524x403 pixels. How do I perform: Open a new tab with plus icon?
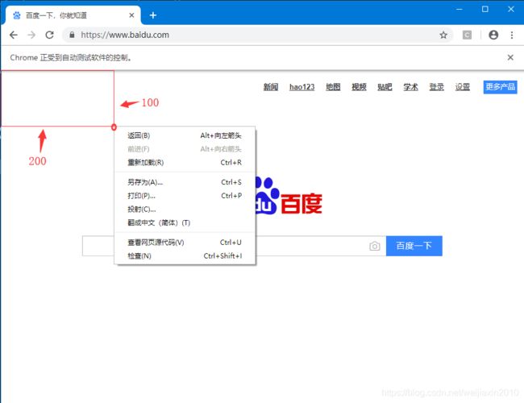152,15
